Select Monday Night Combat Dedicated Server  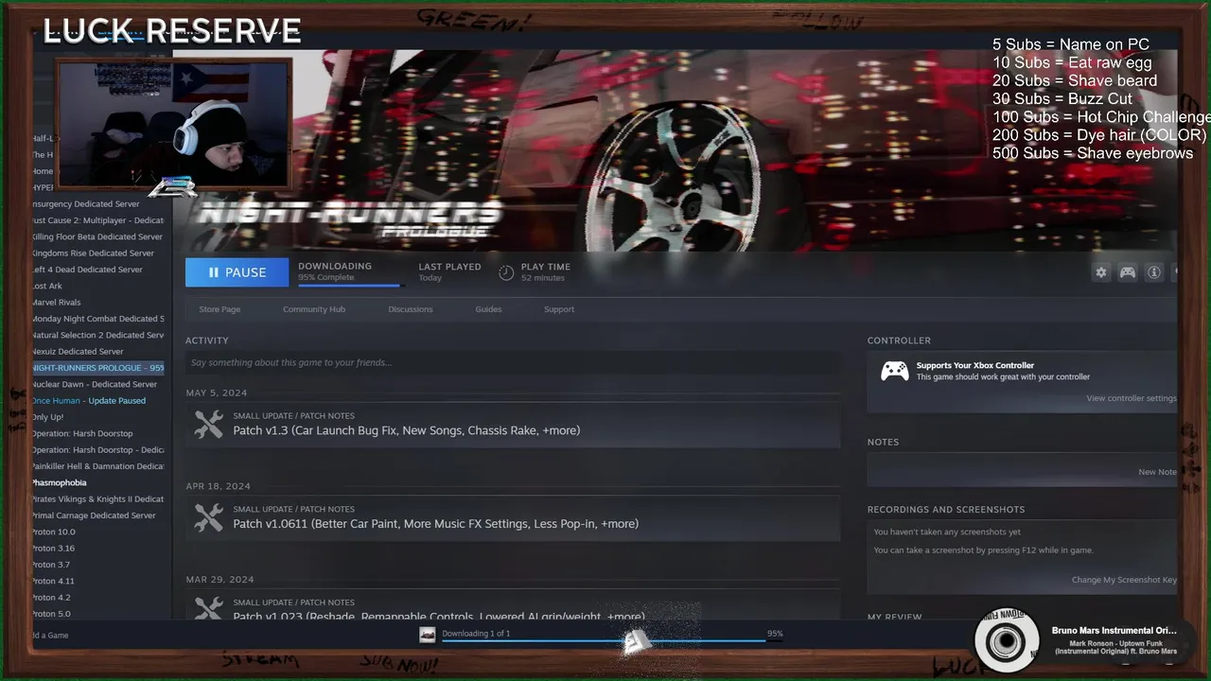[x=97, y=319]
